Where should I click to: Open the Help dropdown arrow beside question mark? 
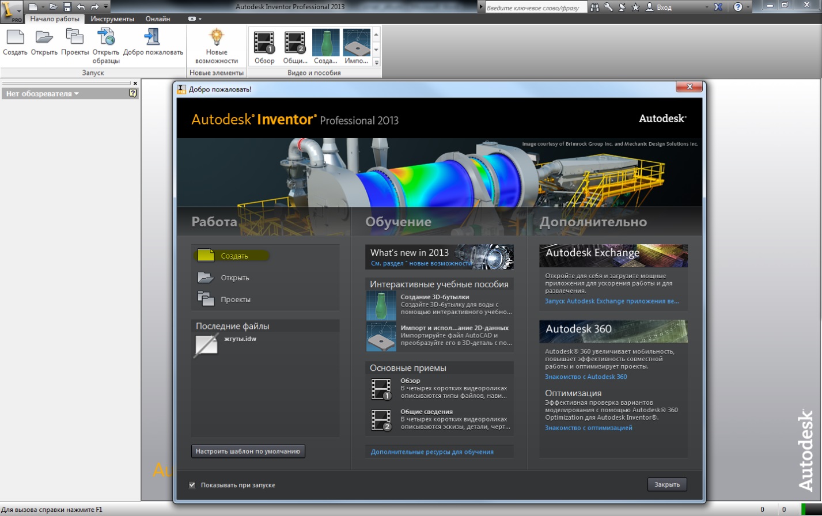point(748,7)
